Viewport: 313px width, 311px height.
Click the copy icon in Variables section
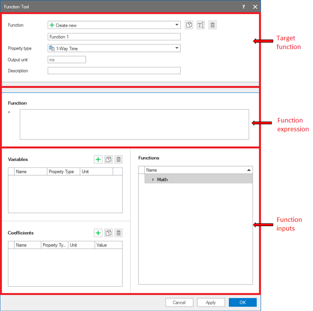point(108,159)
